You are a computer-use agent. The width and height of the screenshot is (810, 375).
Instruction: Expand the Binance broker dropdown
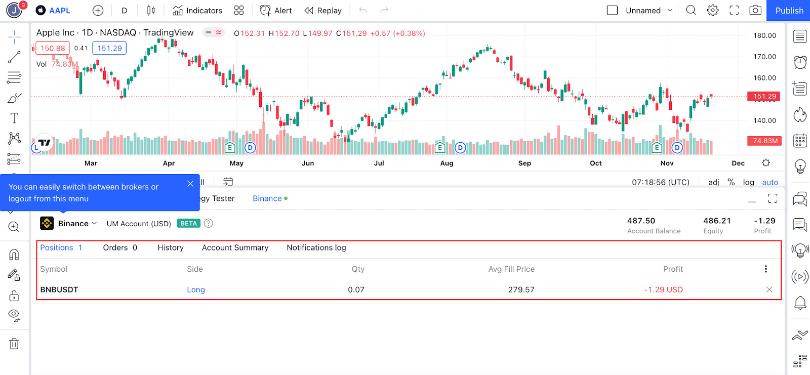tap(69, 223)
